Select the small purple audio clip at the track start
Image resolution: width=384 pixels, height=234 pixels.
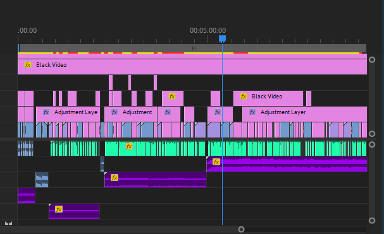coord(27,196)
